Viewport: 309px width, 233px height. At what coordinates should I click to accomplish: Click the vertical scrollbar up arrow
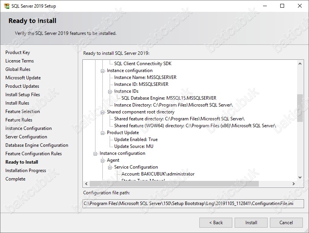[300, 64]
